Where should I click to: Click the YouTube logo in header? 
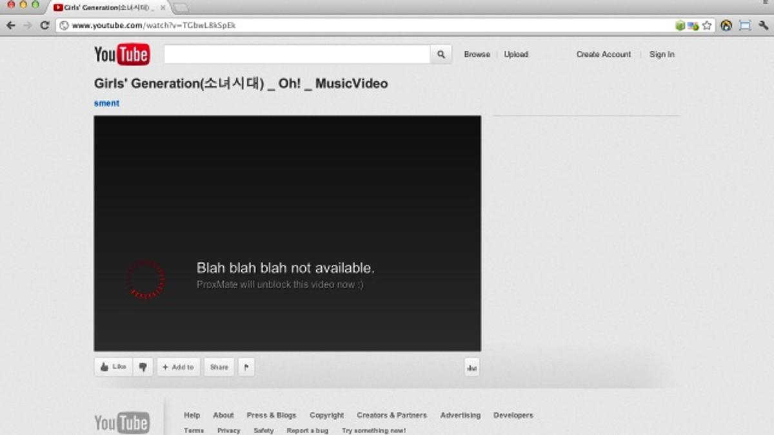tap(122, 55)
